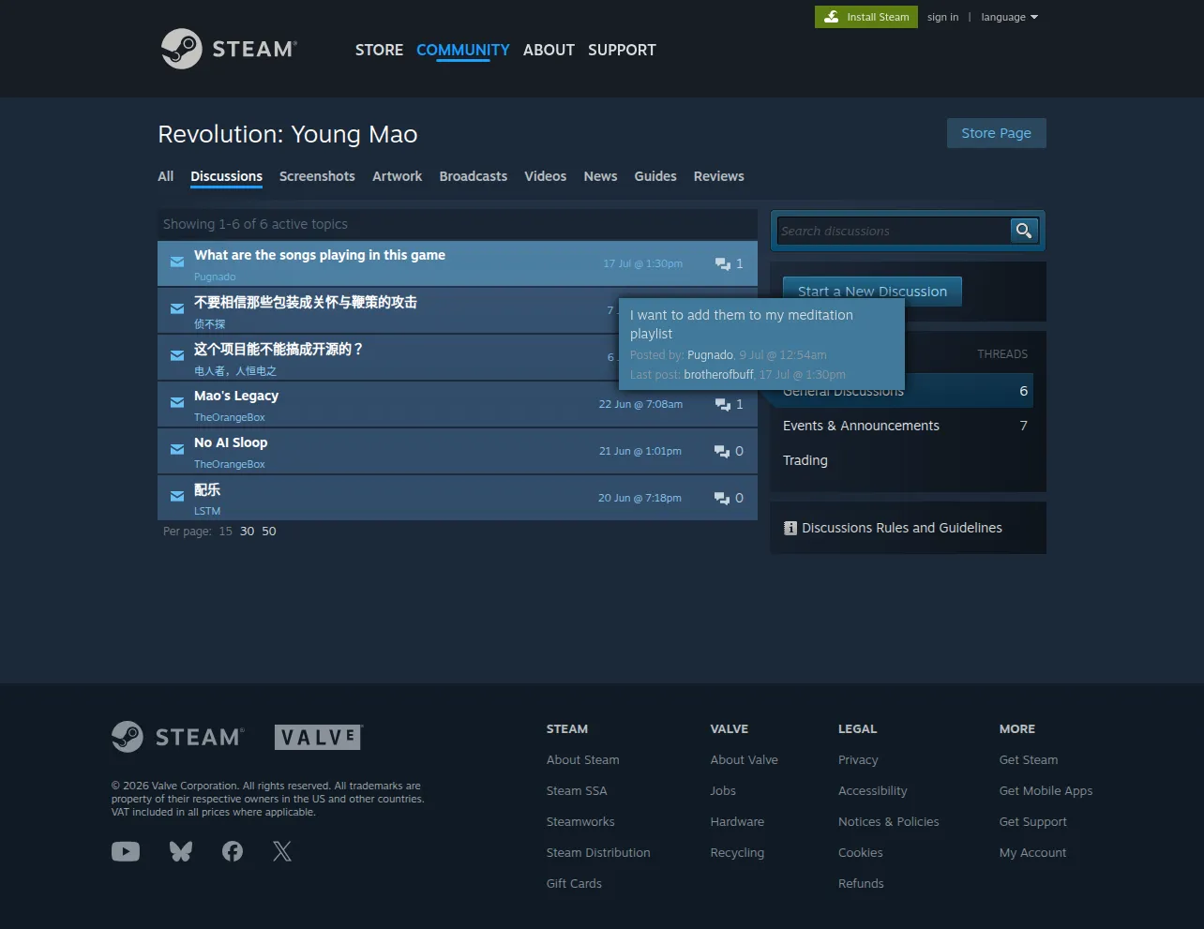The image size is (1204, 929).
Task: Set per page to 30
Action: click(247, 531)
